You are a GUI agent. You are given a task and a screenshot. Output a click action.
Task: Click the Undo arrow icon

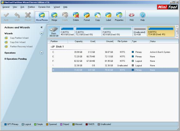coord(17,15)
